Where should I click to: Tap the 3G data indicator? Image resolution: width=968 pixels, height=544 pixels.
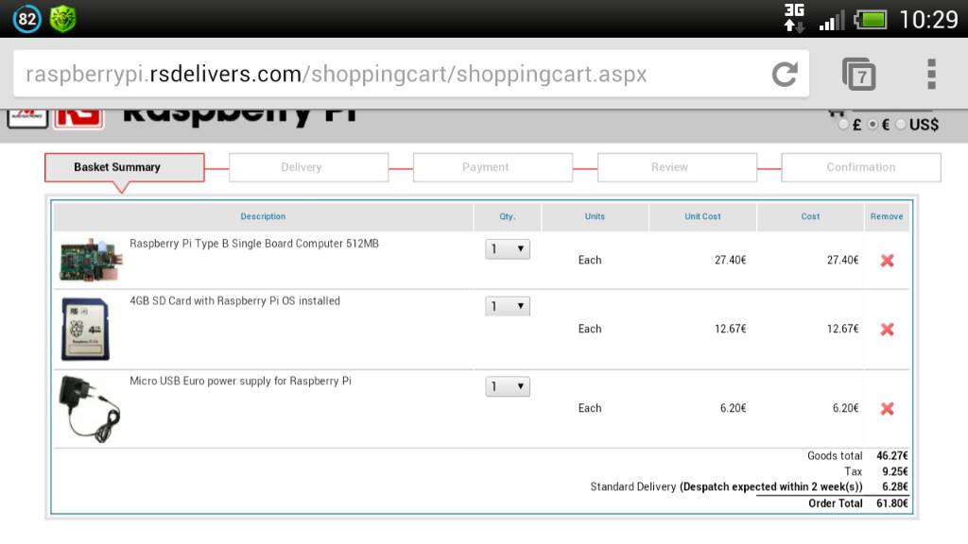794,18
